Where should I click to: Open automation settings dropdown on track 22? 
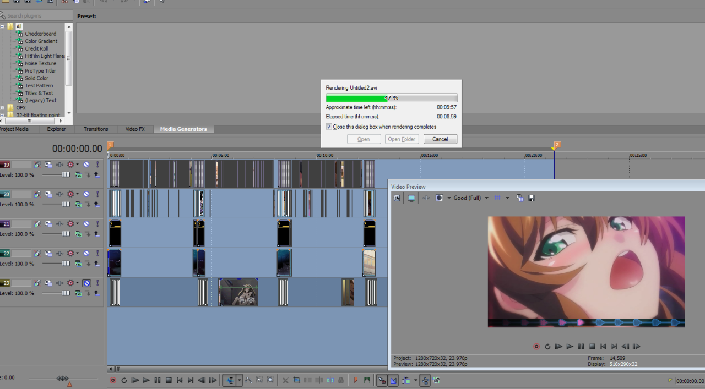click(77, 254)
